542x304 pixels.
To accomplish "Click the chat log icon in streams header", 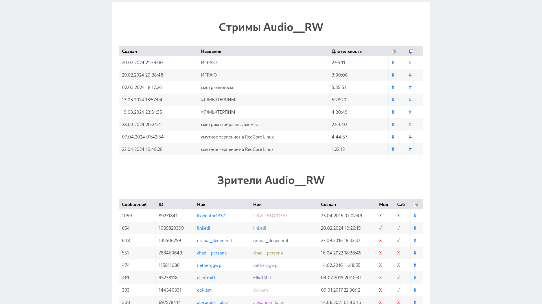I will point(394,52).
